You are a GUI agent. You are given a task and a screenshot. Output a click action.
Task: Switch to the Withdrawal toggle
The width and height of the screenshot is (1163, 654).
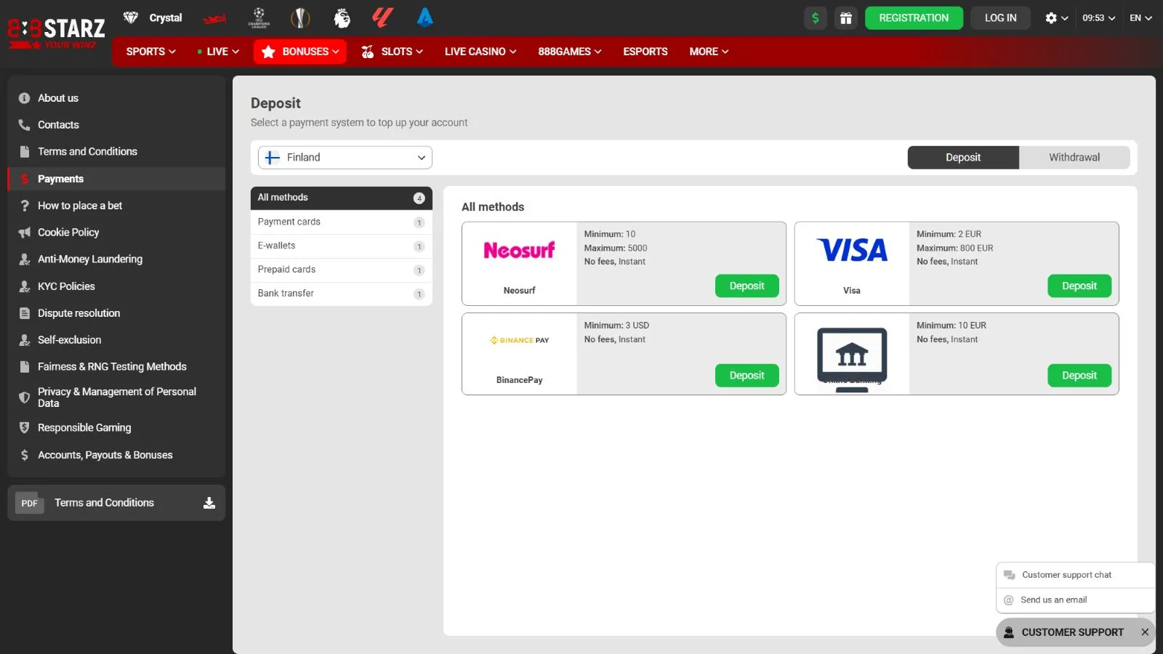(x=1074, y=158)
